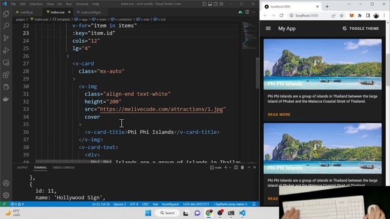Bookmark the page with star icon

[x=341, y=15]
